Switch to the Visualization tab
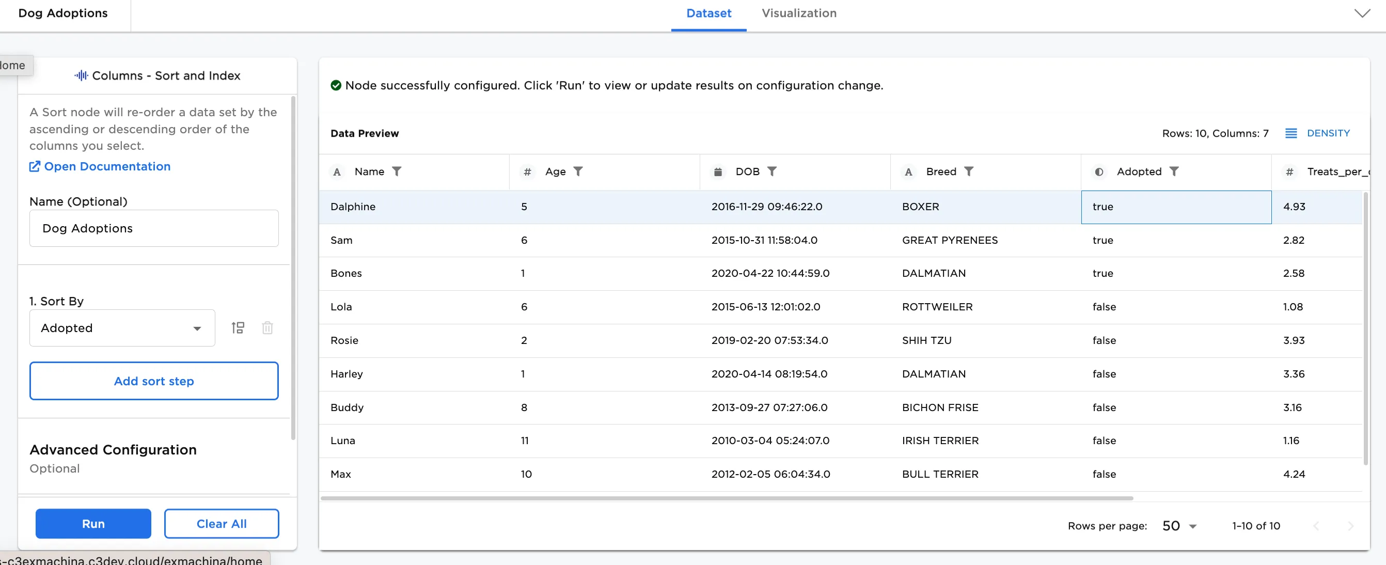 [x=799, y=13]
